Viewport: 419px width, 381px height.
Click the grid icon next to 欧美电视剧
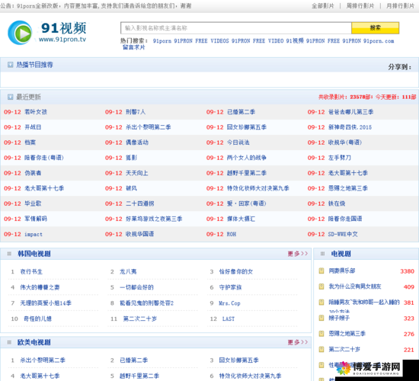click(9, 342)
